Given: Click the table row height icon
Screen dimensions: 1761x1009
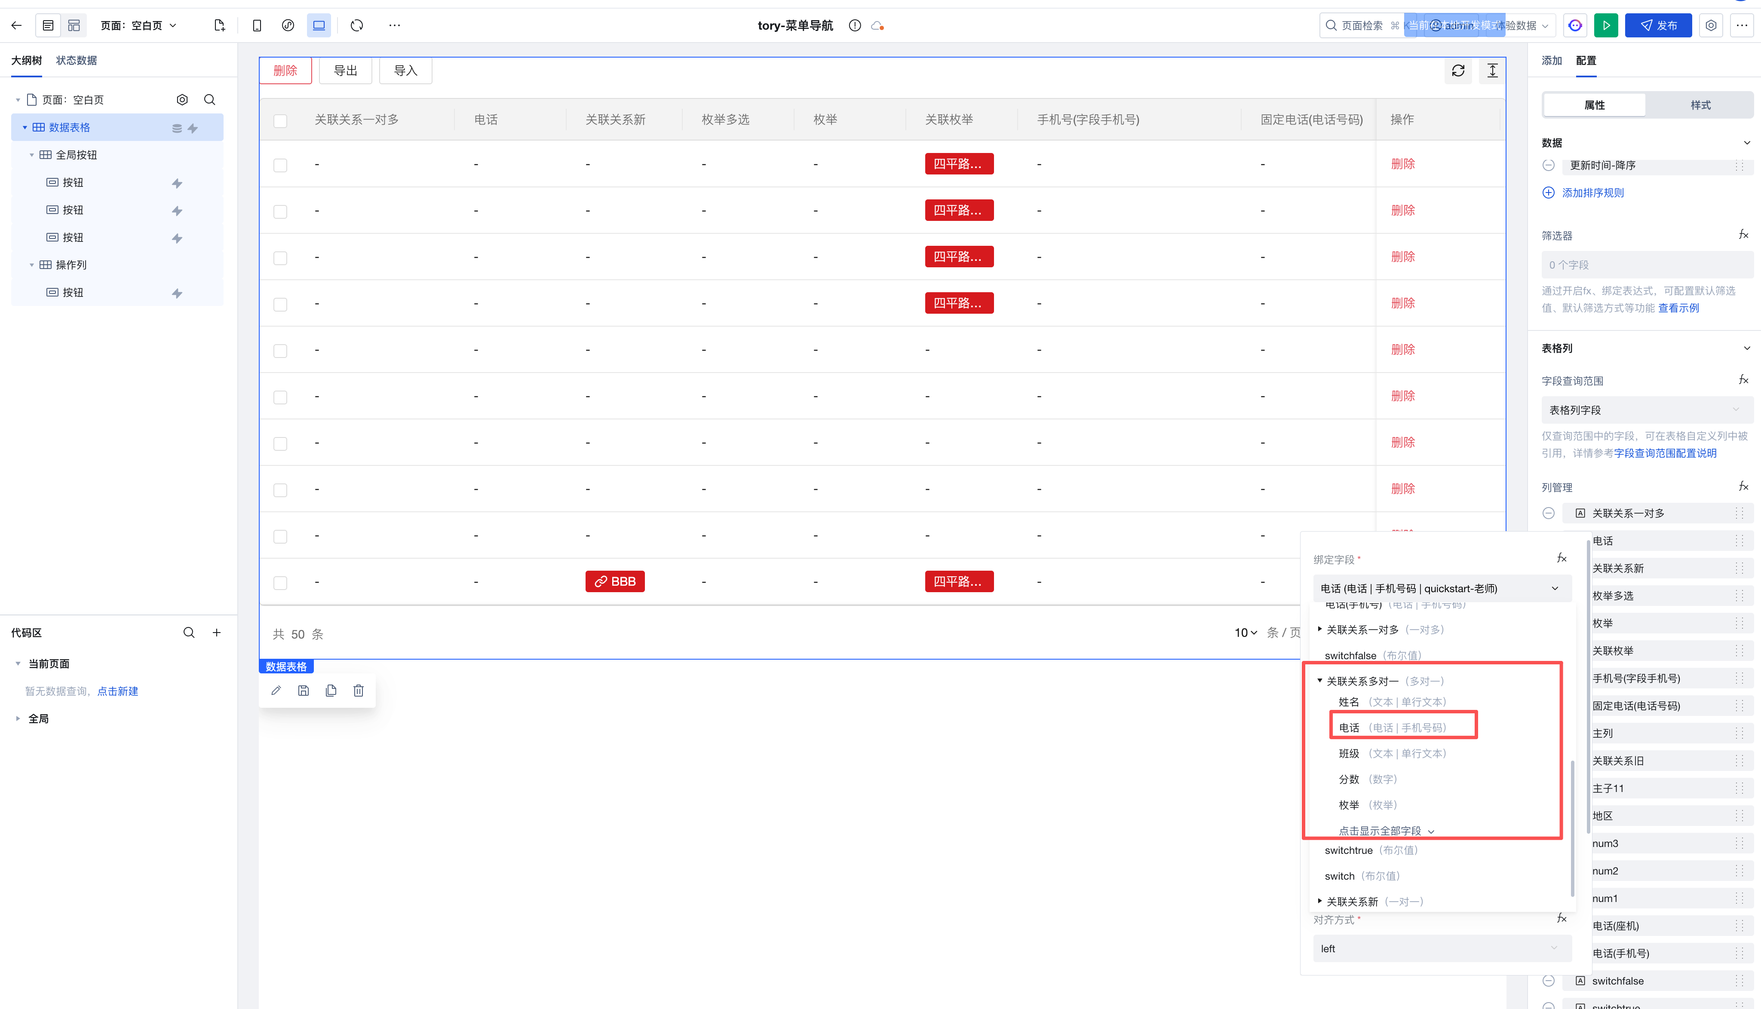Looking at the screenshot, I should tap(1492, 70).
